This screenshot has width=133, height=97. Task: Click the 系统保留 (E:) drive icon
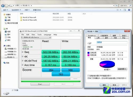click(x=6, y=55)
